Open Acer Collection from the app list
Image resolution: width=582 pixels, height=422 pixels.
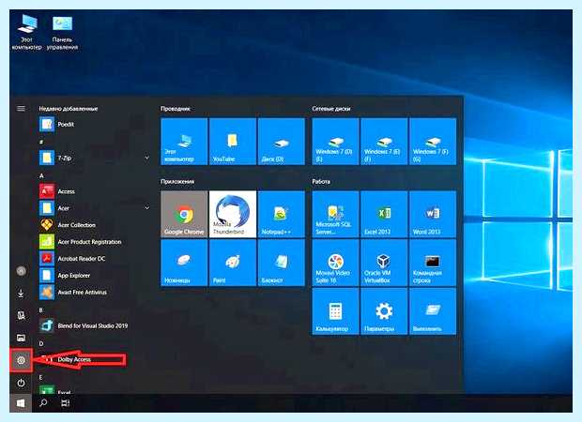click(x=95, y=225)
